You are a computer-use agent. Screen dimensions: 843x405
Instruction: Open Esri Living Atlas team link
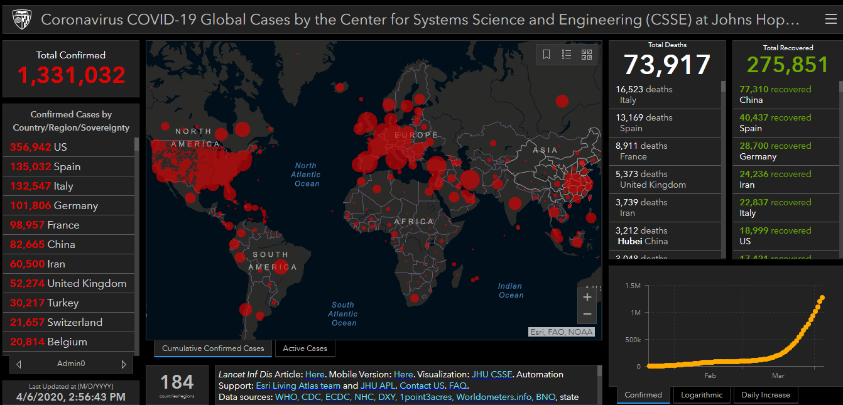point(298,386)
